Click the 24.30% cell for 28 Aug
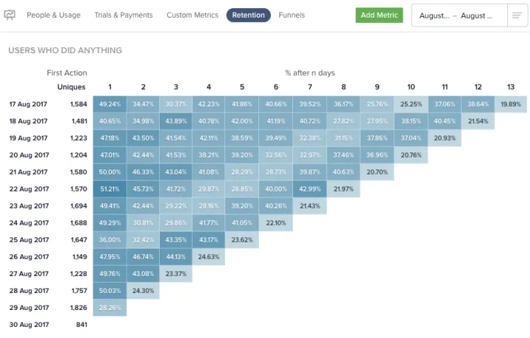Image resolution: width=530 pixels, height=338 pixels. pyautogui.click(x=143, y=290)
